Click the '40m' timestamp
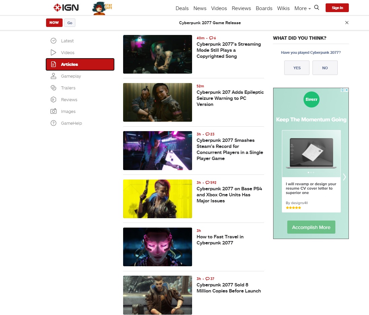 200,38
